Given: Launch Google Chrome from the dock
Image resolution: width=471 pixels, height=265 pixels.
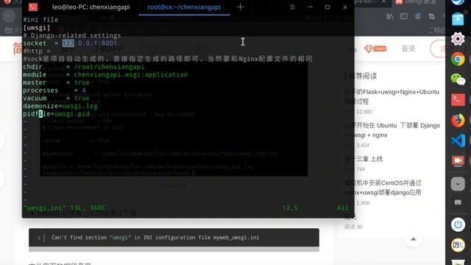Looking at the screenshot, I should [458, 59].
